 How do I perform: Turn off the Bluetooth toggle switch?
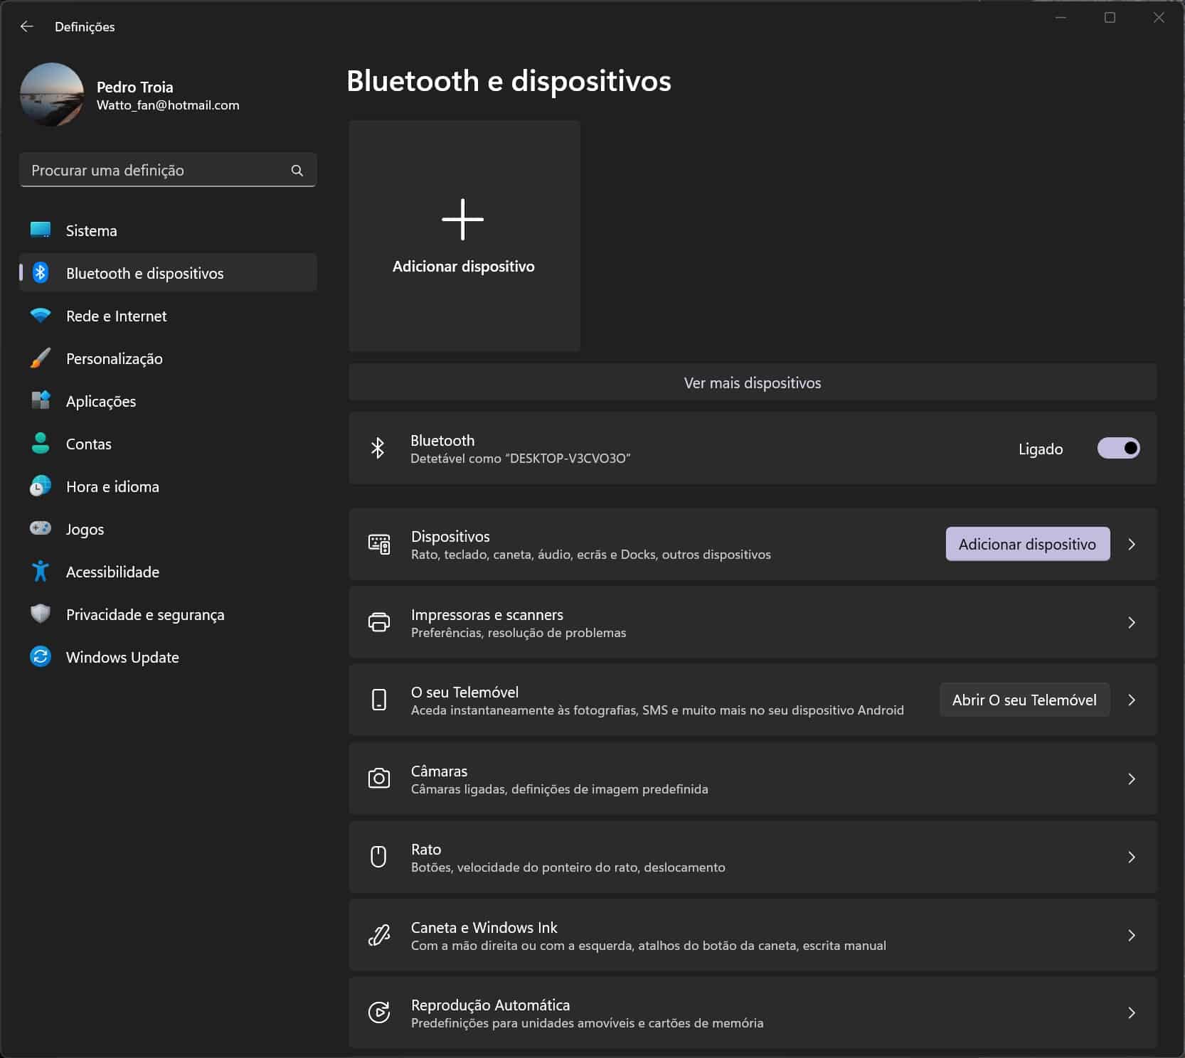(x=1118, y=448)
